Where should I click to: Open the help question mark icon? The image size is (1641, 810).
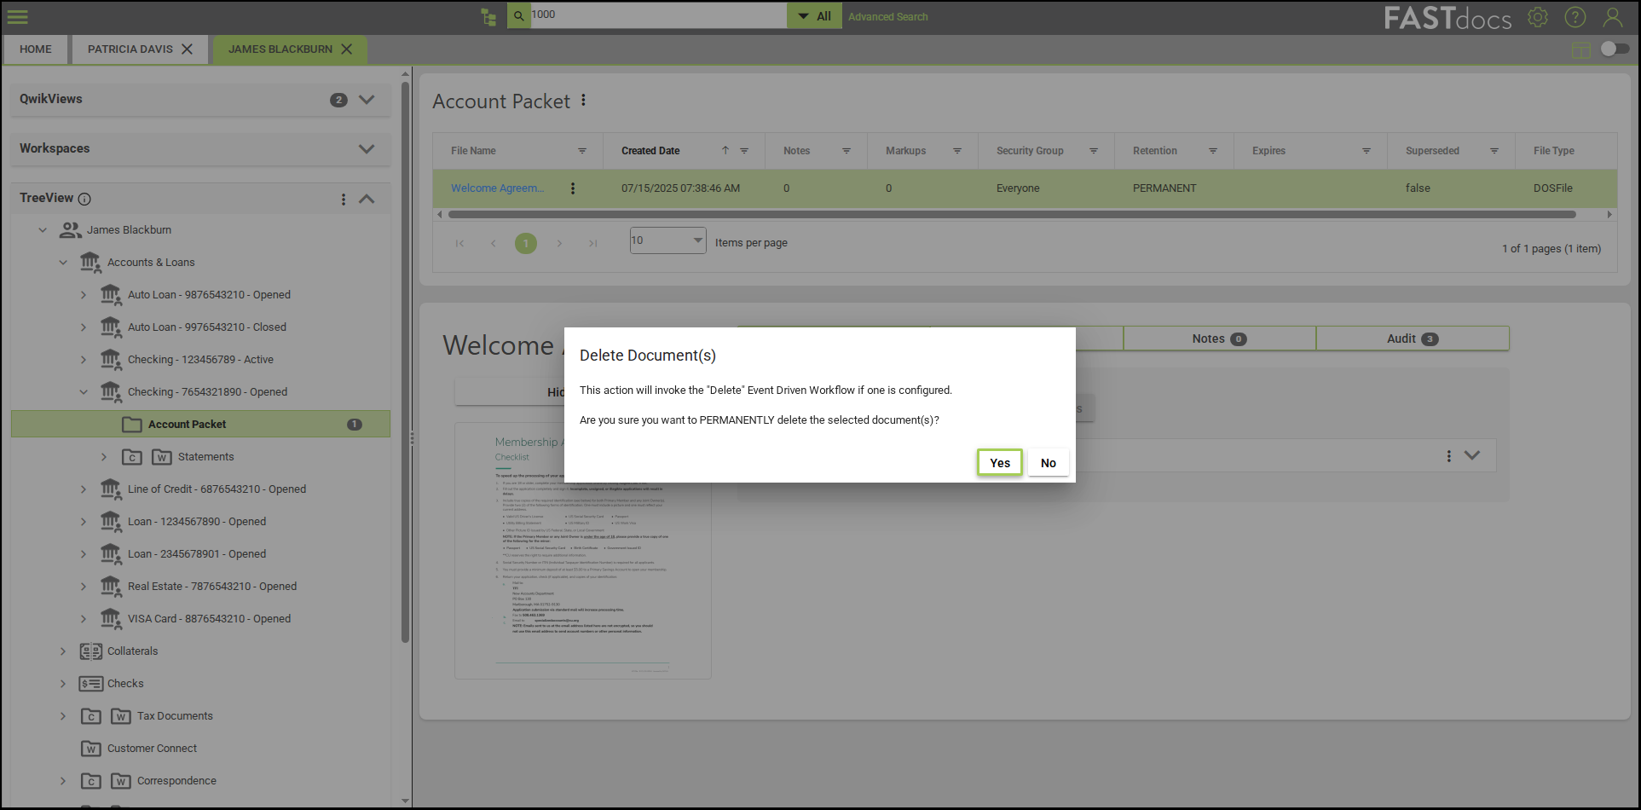pyautogui.click(x=1575, y=17)
